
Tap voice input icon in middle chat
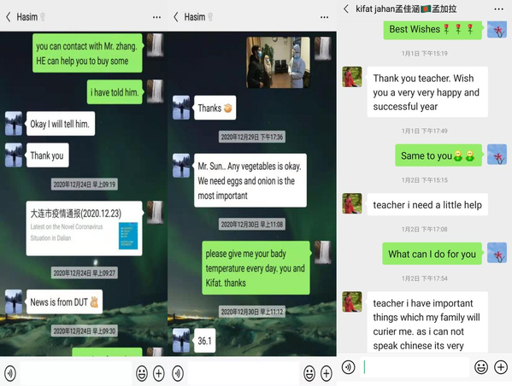[x=178, y=373]
